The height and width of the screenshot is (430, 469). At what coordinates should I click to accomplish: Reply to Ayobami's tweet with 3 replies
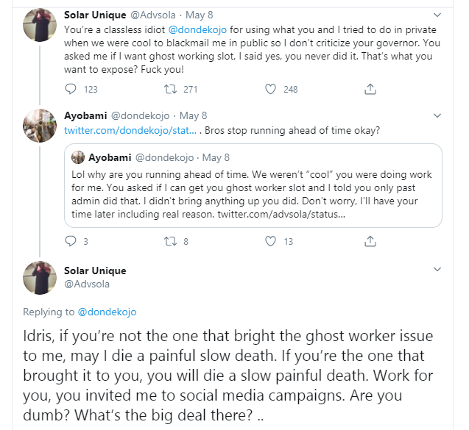pyautogui.click(x=71, y=241)
